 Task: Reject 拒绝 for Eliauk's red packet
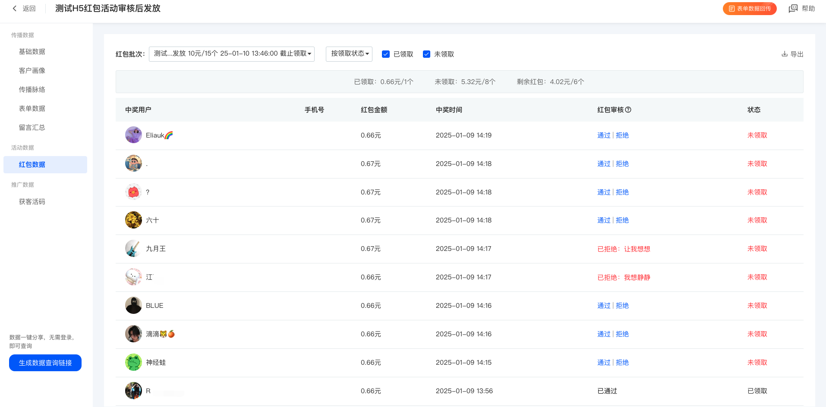coord(622,135)
